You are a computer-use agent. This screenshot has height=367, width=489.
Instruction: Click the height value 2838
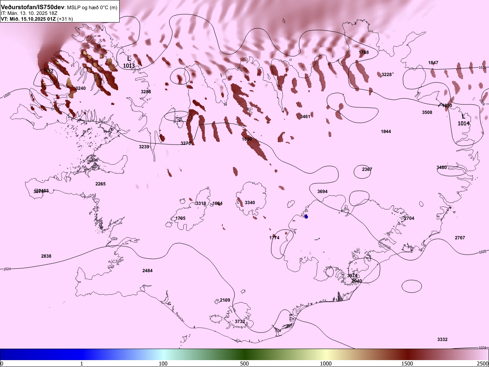pos(46,256)
